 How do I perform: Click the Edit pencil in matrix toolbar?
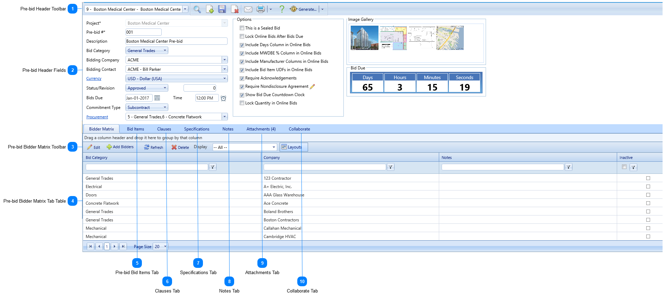pos(94,147)
